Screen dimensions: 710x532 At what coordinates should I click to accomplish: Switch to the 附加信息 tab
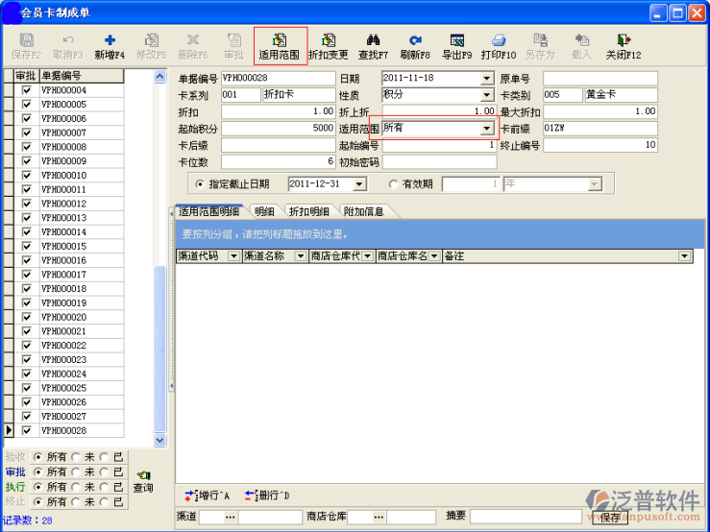pos(363,211)
